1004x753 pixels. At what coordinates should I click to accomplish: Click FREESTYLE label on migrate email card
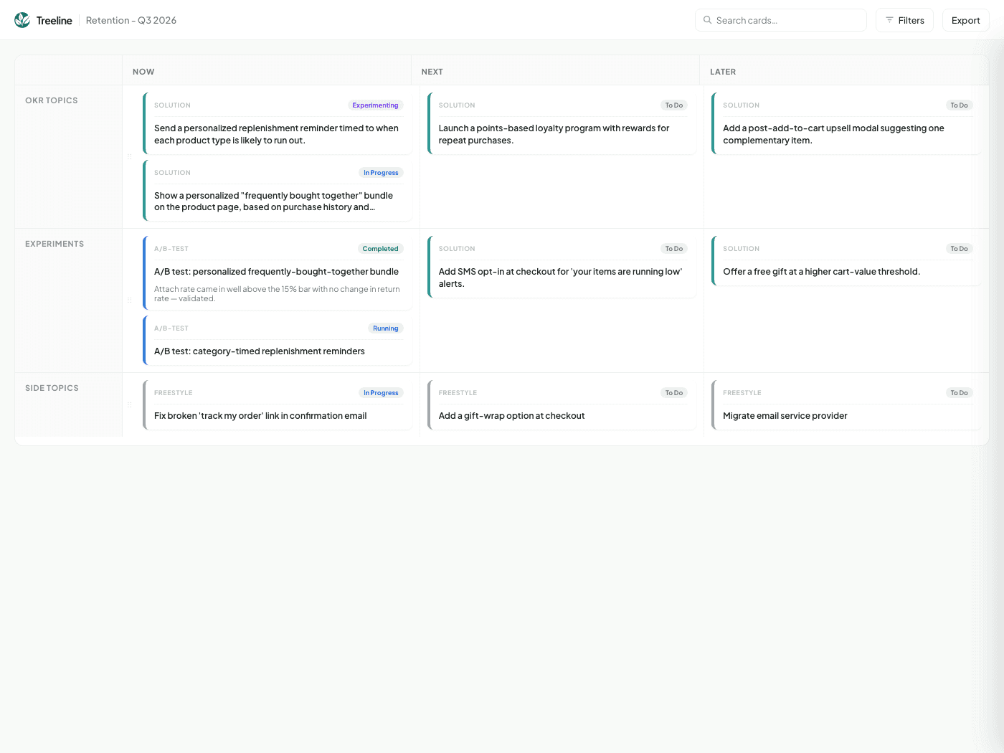point(742,393)
